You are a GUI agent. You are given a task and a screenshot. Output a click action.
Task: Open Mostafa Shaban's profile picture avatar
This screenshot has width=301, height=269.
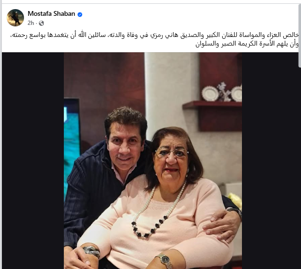pos(15,18)
